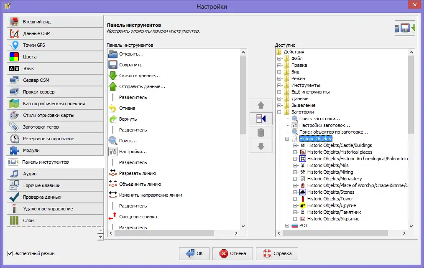Image resolution: width=424 pixels, height=268 pixels.
Task: Click the move up arrow button
Action: coord(261,105)
